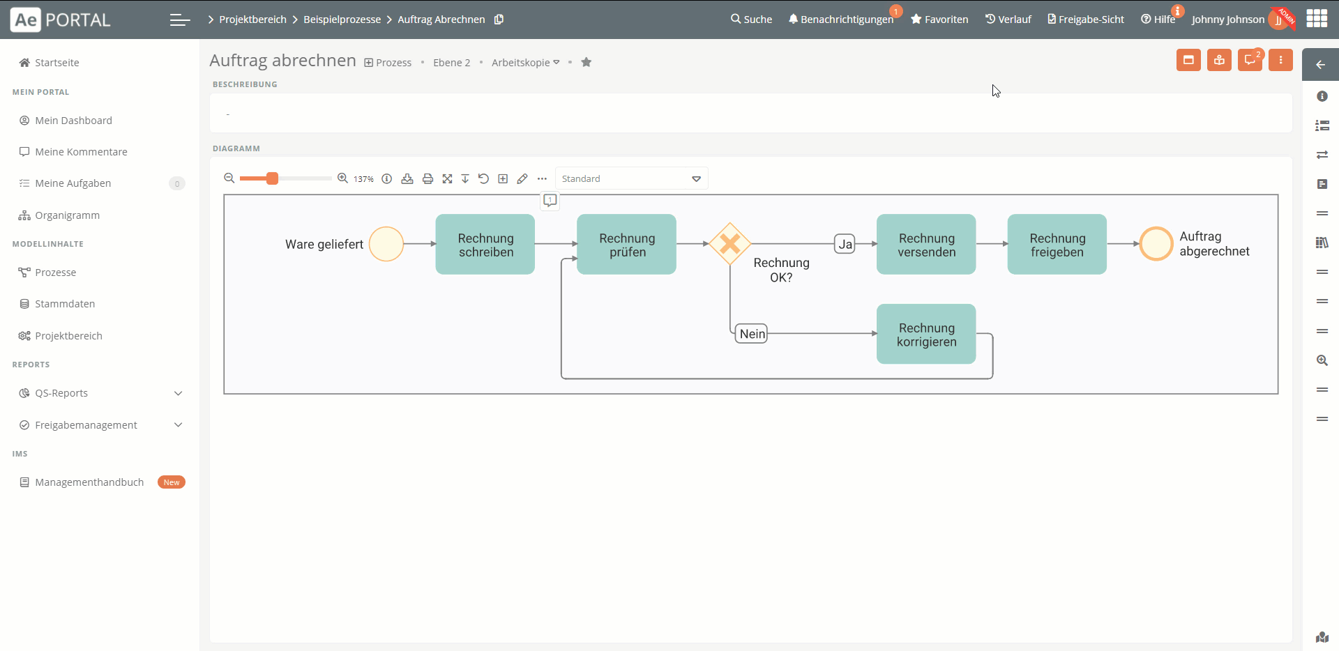Click the arrow-down-to-line diagram icon
This screenshot has width=1339, height=651.
coord(465,179)
